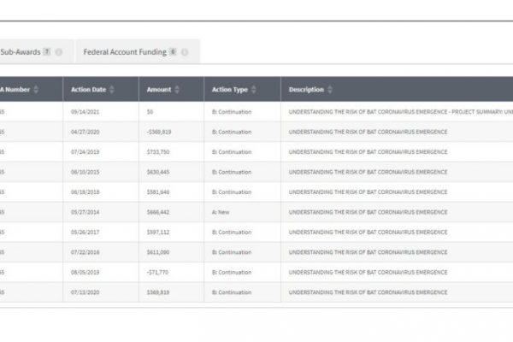Sort table by Action Type column arrows
The width and height of the screenshot is (513, 342).
255,90
